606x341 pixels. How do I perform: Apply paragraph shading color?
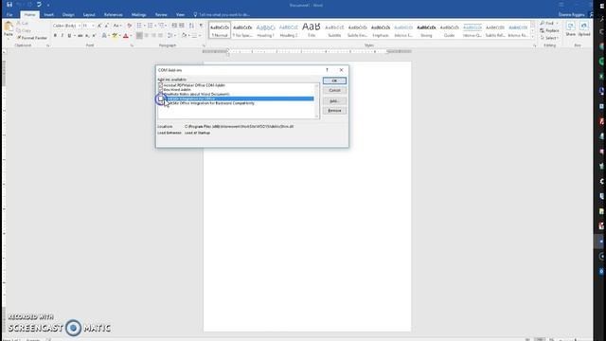click(x=185, y=36)
